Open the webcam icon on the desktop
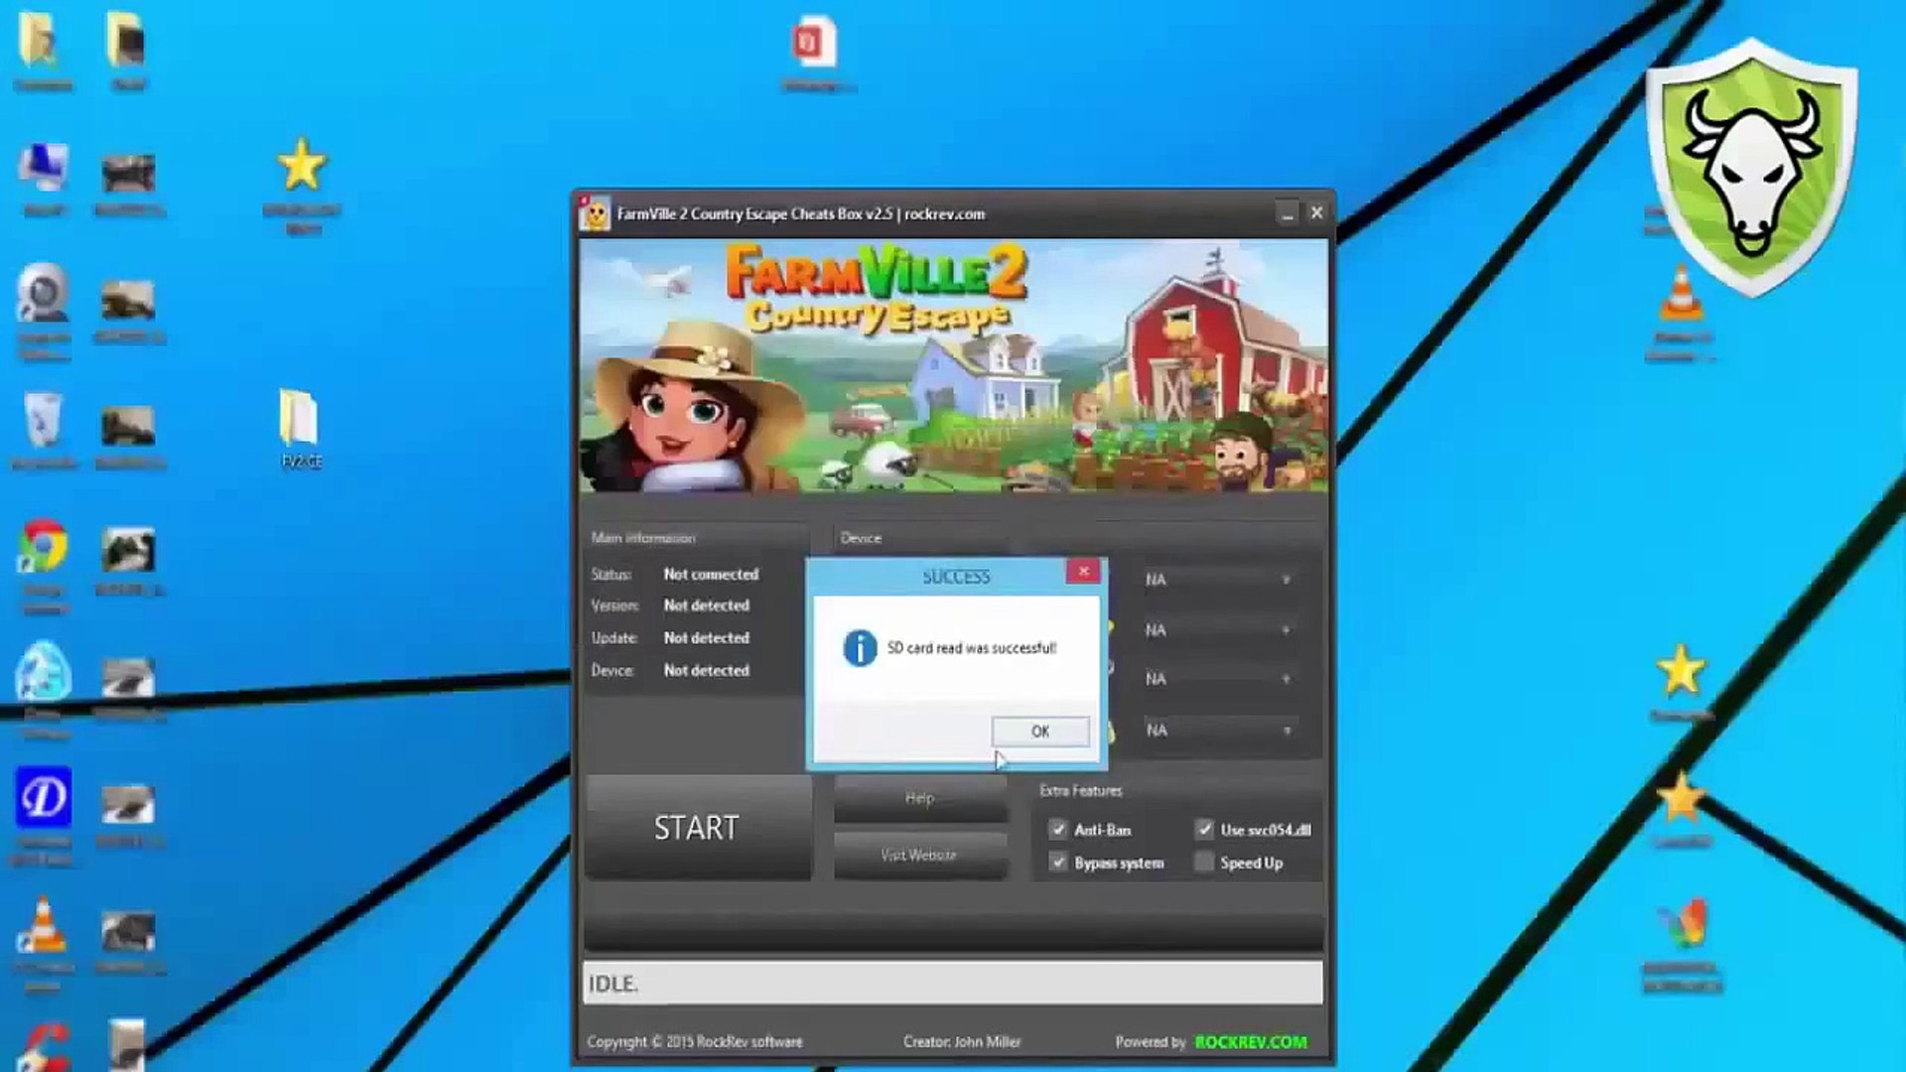Image resolution: width=1906 pixels, height=1072 pixels. (x=43, y=293)
